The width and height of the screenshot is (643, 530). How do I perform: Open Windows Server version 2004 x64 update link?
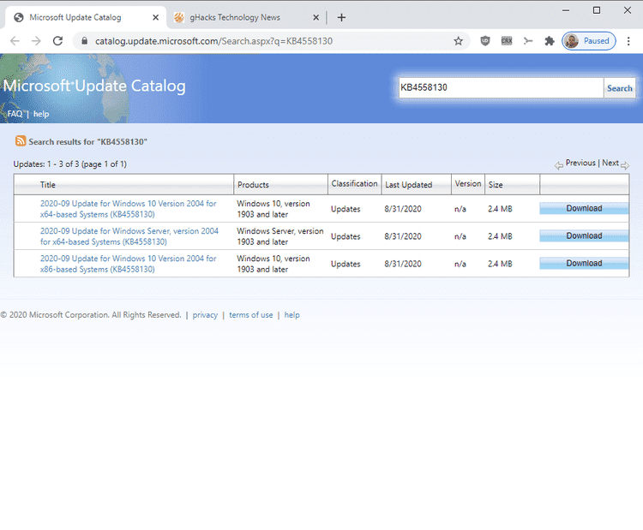click(x=129, y=236)
